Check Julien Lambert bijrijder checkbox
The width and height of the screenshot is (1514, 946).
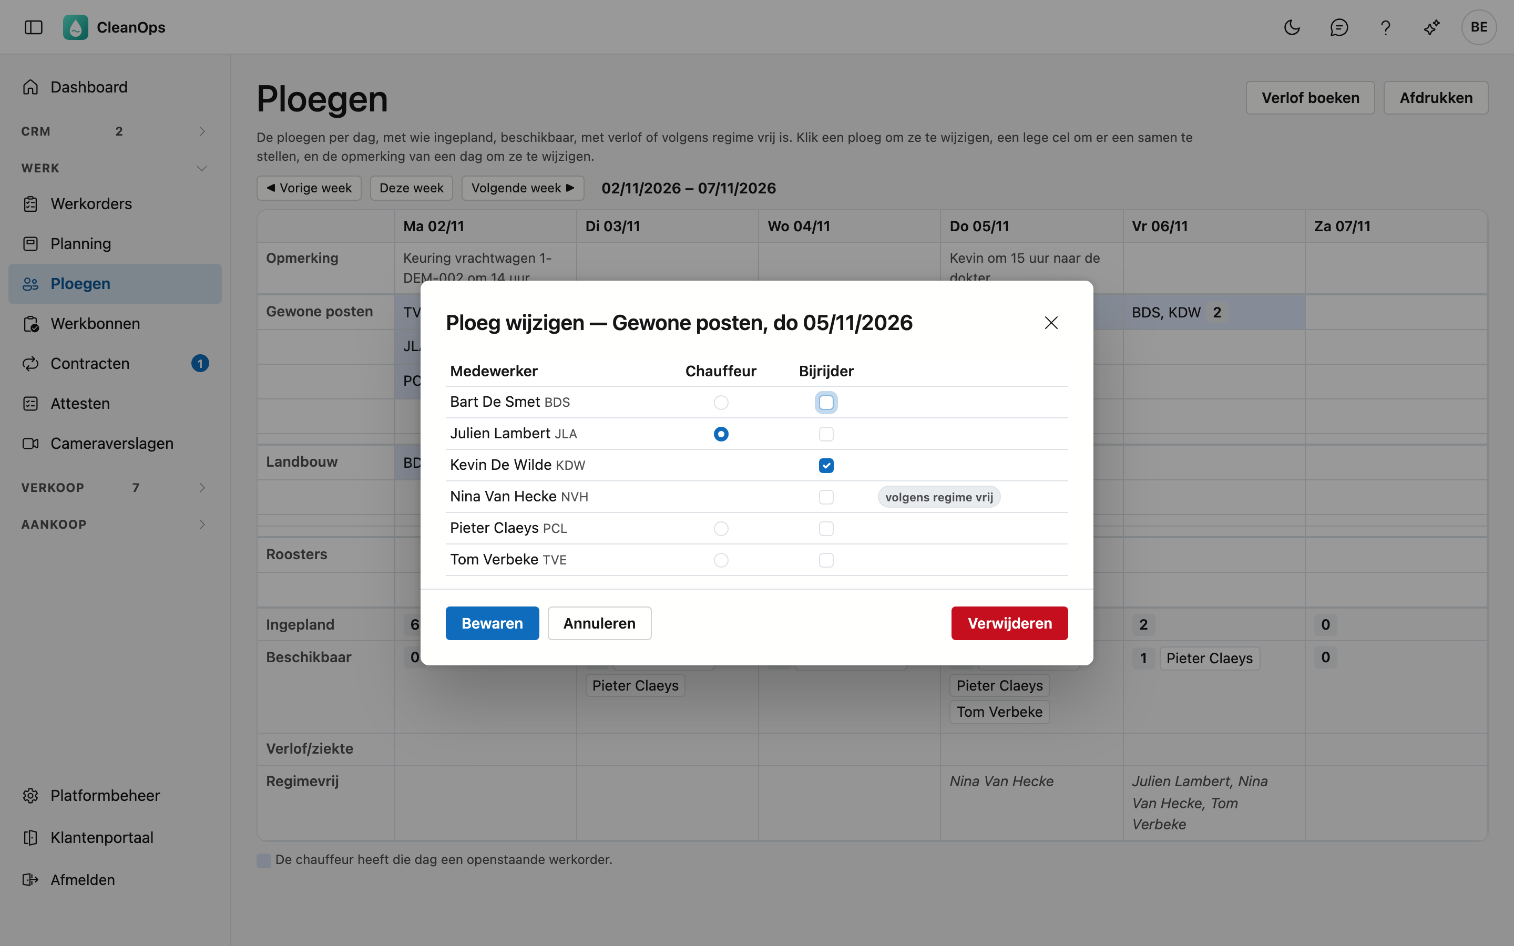(x=826, y=434)
